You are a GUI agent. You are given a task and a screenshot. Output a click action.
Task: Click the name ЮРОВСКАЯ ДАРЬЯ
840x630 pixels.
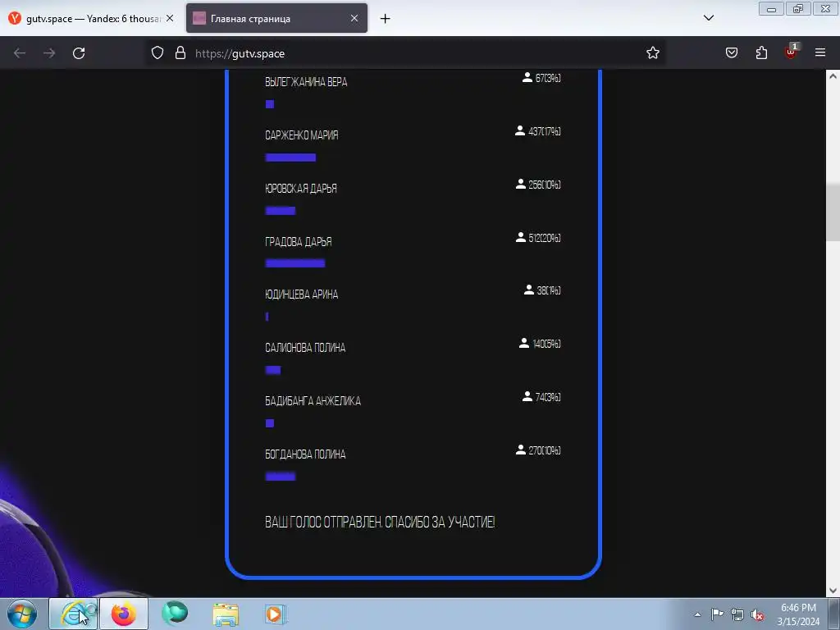tap(300, 189)
